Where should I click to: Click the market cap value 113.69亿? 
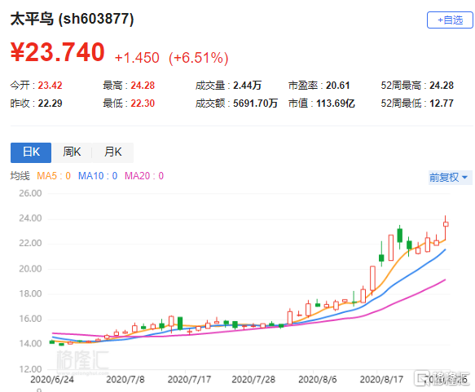click(336, 104)
